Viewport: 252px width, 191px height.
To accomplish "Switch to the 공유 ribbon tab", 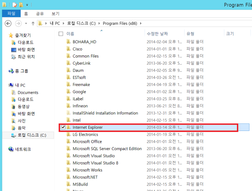I will point(40,14).
